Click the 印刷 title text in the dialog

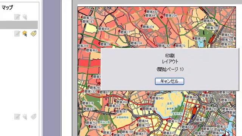[170, 56]
